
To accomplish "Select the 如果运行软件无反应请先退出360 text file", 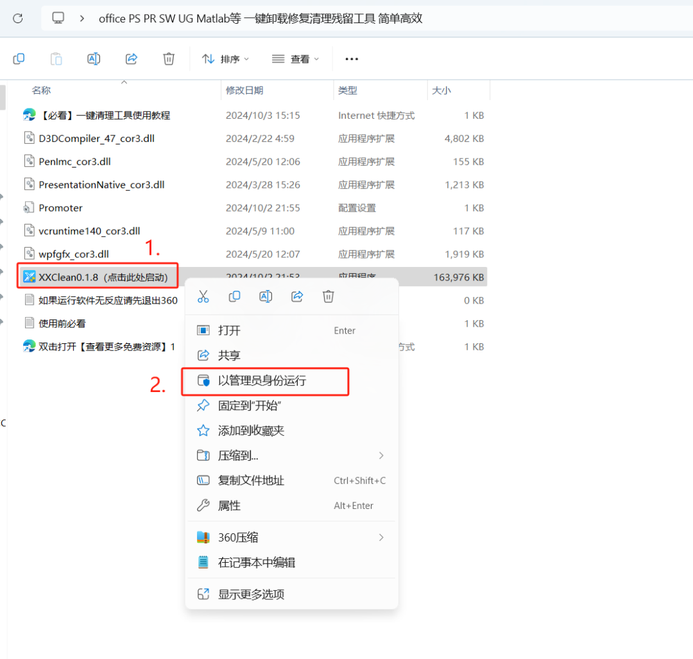I will [108, 300].
